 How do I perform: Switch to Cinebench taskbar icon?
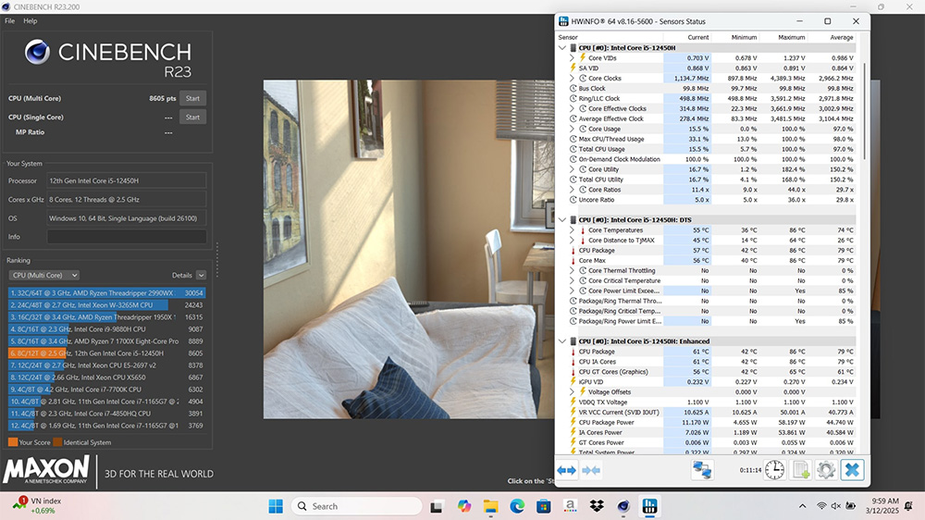[623, 506]
